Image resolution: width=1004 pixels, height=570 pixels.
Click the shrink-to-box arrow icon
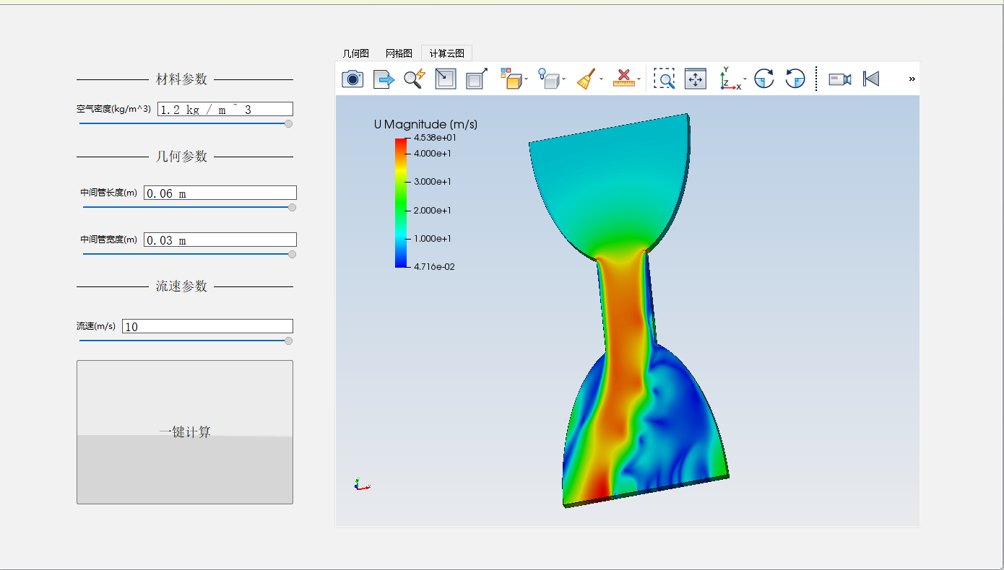point(446,79)
